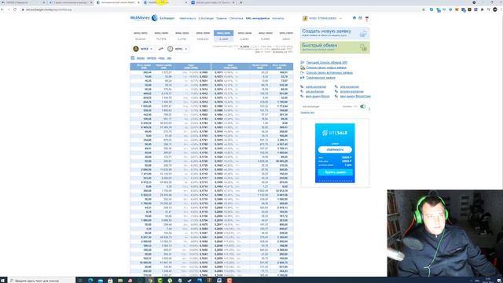Open the Контакты menu item
The image size is (503, 283).
[x=278, y=18]
